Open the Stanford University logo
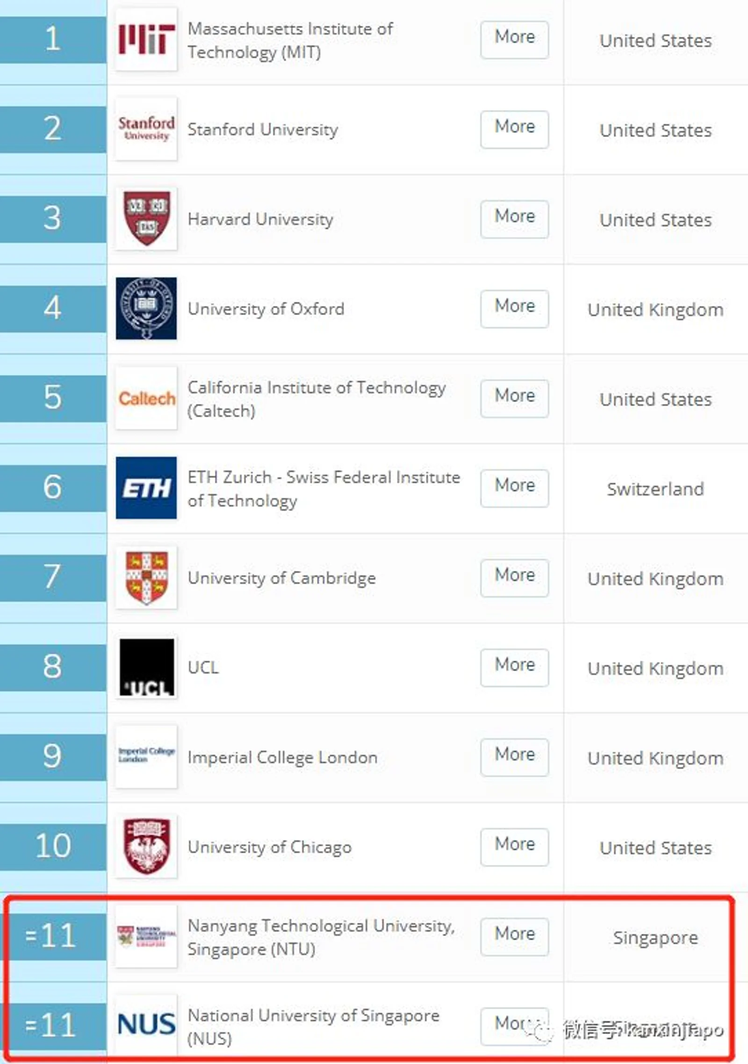The height and width of the screenshot is (1064, 748). point(146,129)
